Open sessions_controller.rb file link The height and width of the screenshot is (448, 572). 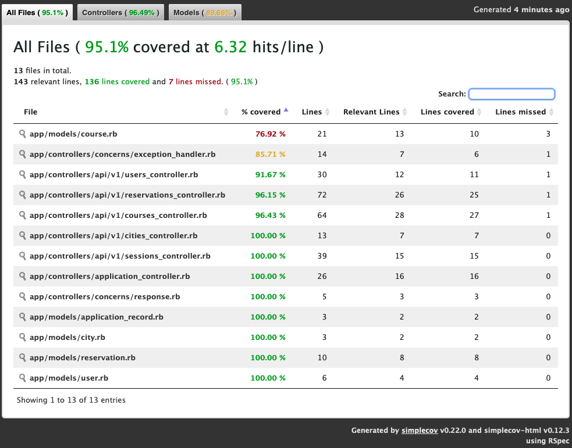[x=120, y=256]
